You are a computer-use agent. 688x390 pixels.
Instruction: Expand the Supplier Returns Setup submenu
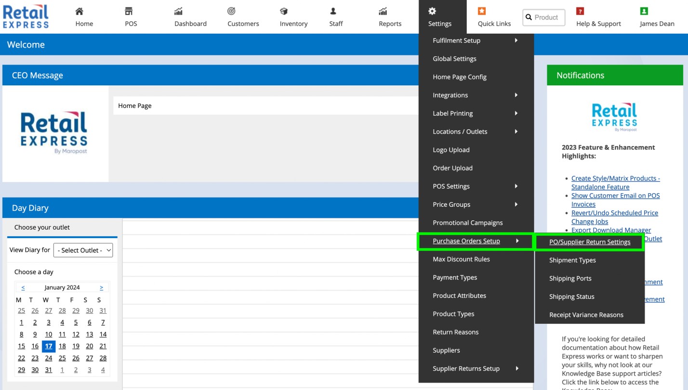(x=476, y=368)
